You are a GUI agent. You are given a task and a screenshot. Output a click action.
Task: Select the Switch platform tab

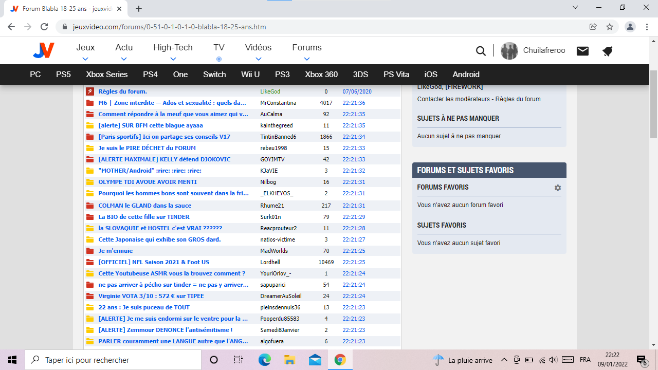pyautogui.click(x=214, y=75)
